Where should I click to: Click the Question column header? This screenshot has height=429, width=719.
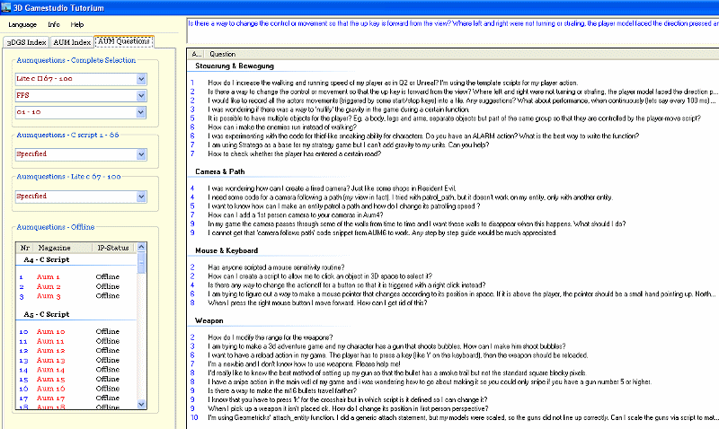[222, 54]
